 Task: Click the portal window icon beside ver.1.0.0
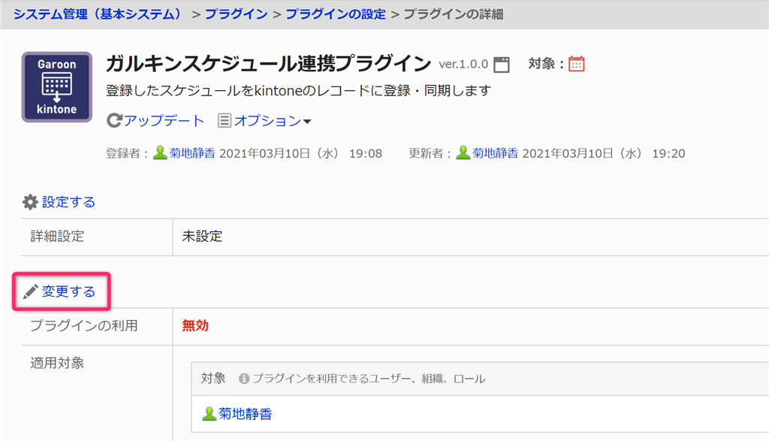[501, 65]
